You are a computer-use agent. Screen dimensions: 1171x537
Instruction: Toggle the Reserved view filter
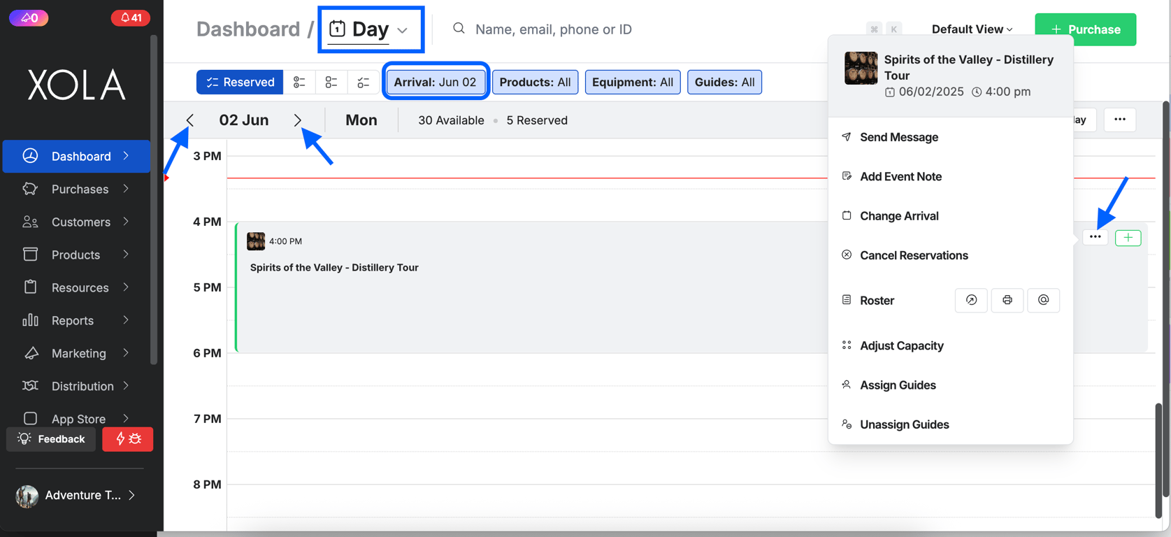240,82
